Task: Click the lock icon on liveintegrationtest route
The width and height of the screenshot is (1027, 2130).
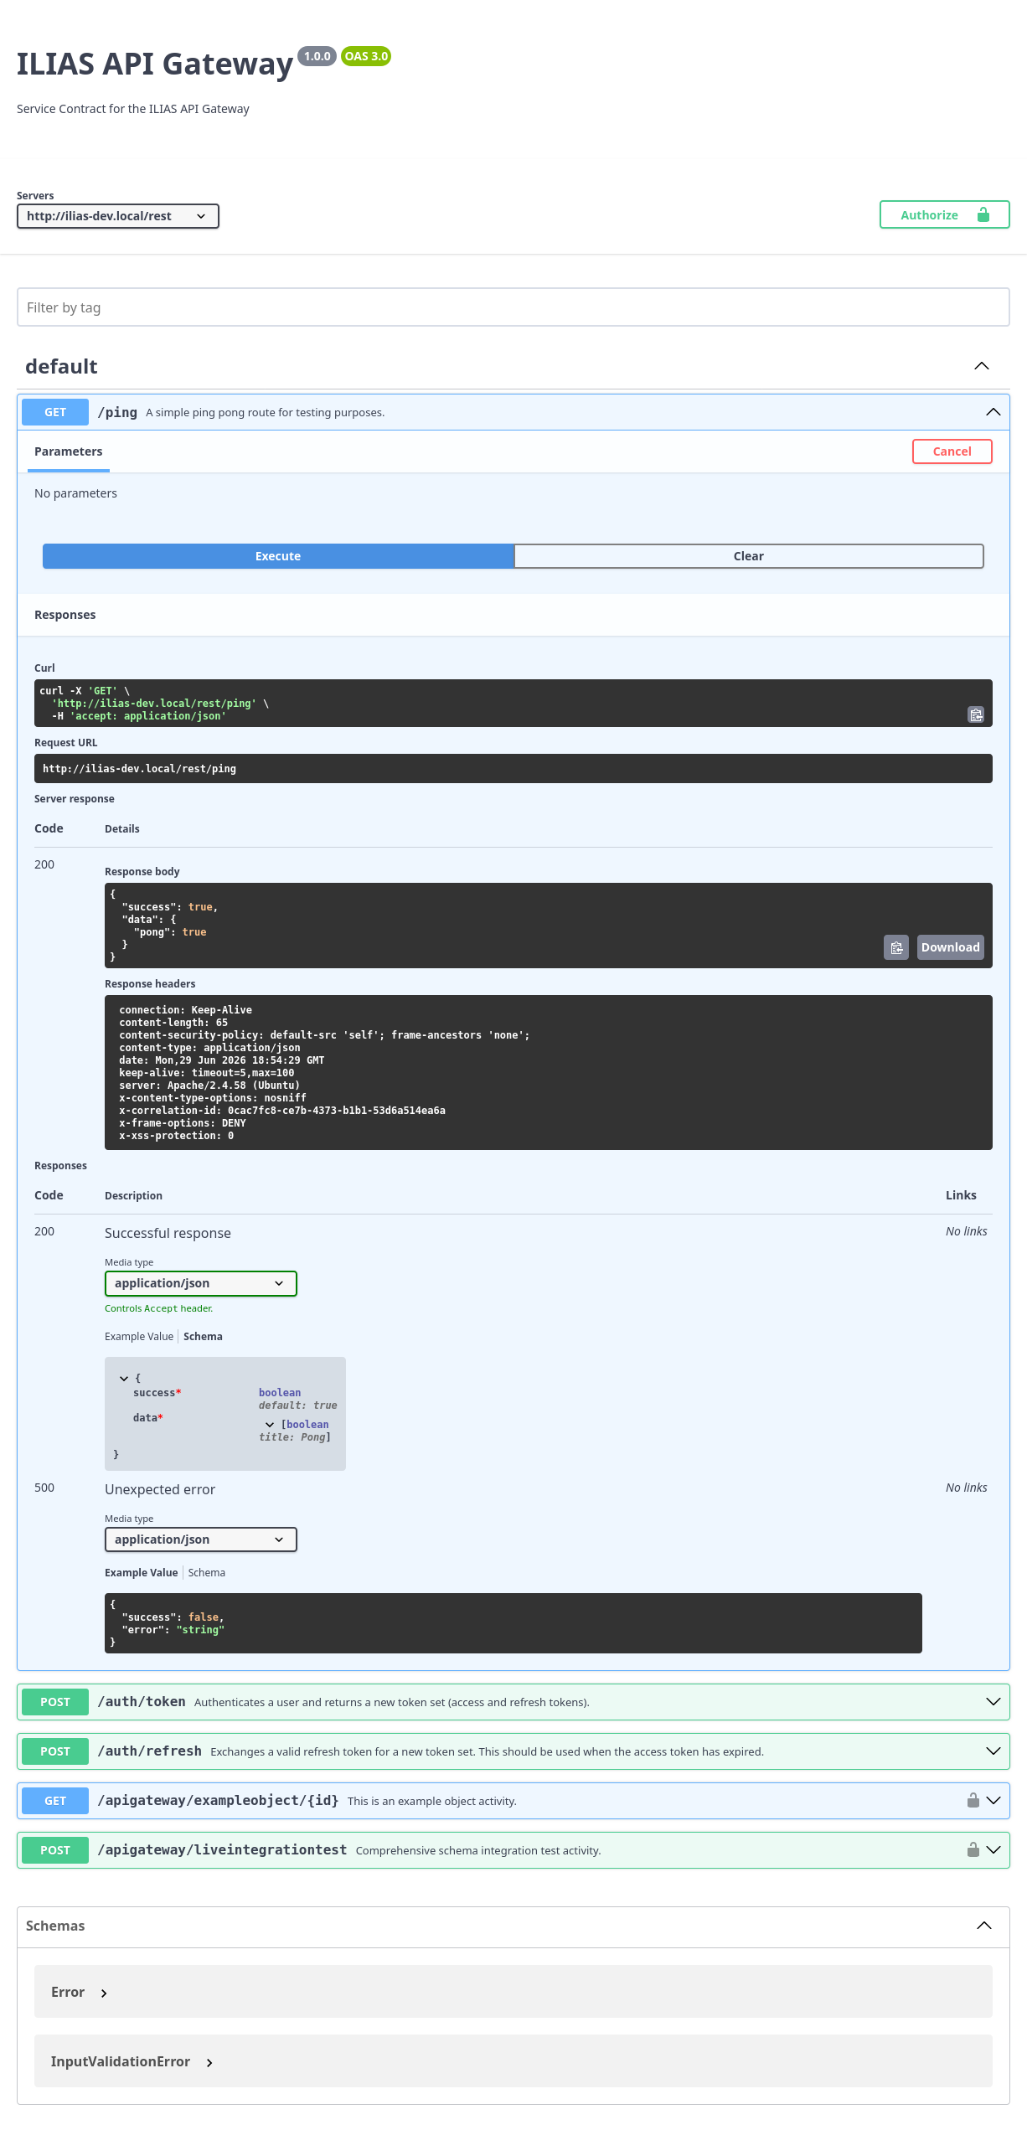Action: (x=973, y=1849)
